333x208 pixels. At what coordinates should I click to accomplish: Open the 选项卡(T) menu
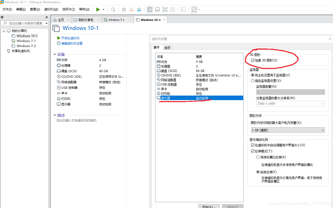click(x=69, y=9)
